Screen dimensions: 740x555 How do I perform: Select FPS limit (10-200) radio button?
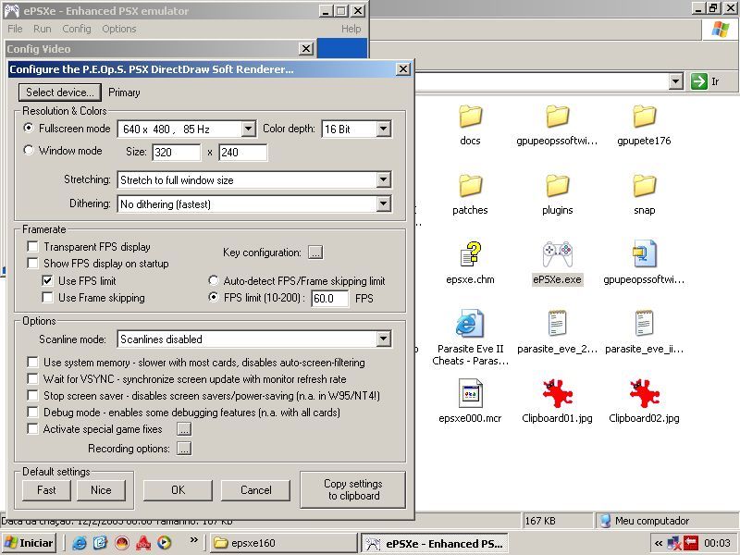[214, 297]
